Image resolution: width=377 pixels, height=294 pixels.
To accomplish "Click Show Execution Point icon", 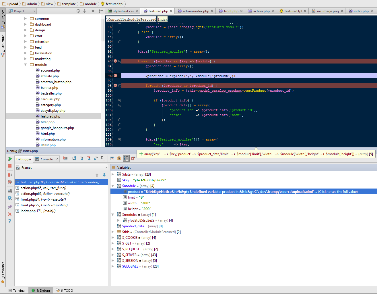I will pos(65,159).
